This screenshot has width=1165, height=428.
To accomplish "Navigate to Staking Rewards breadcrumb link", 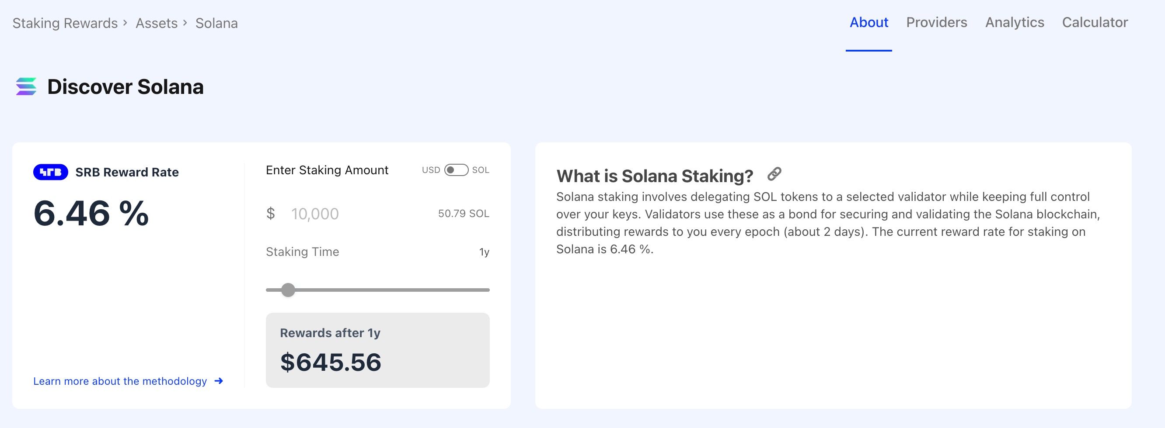I will (65, 23).
